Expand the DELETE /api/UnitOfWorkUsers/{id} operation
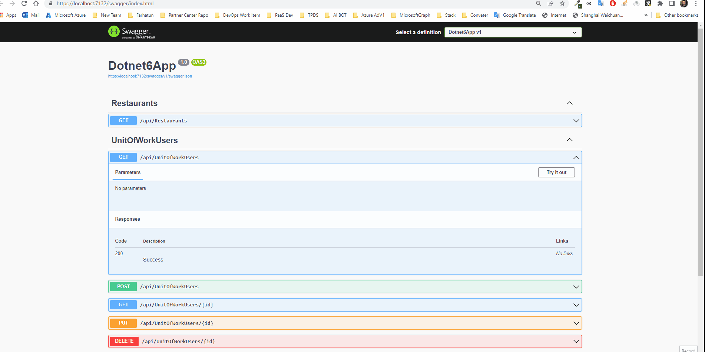Viewport: 705px width, 352px height. click(345, 341)
